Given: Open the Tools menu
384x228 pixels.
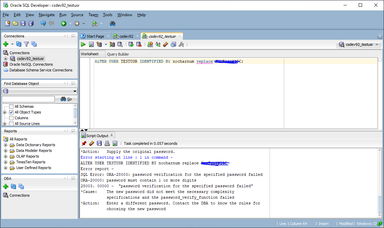Looking at the screenshot, I should tap(107, 15).
